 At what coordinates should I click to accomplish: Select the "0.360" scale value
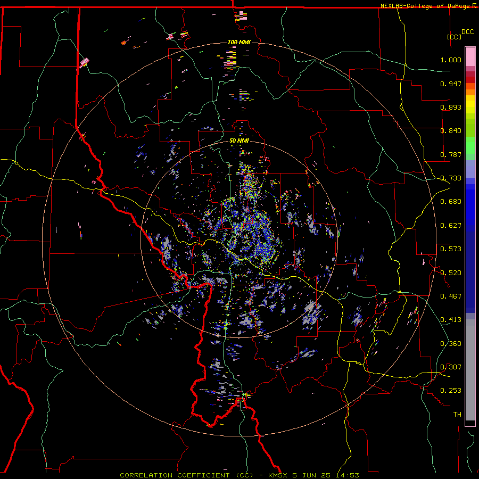[x=451, y=344]
